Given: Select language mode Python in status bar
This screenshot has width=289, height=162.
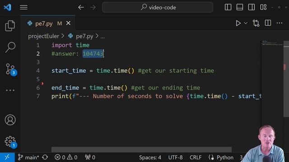Looking at the screenshot, I should pos(225,157).
